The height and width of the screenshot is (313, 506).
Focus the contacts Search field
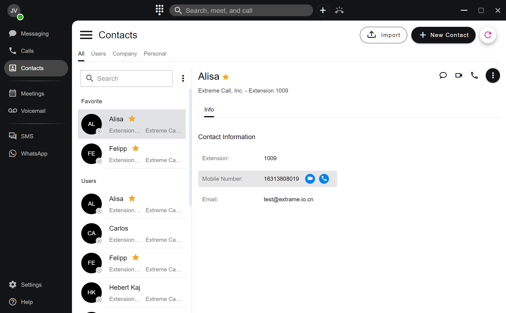click(126, 79)
